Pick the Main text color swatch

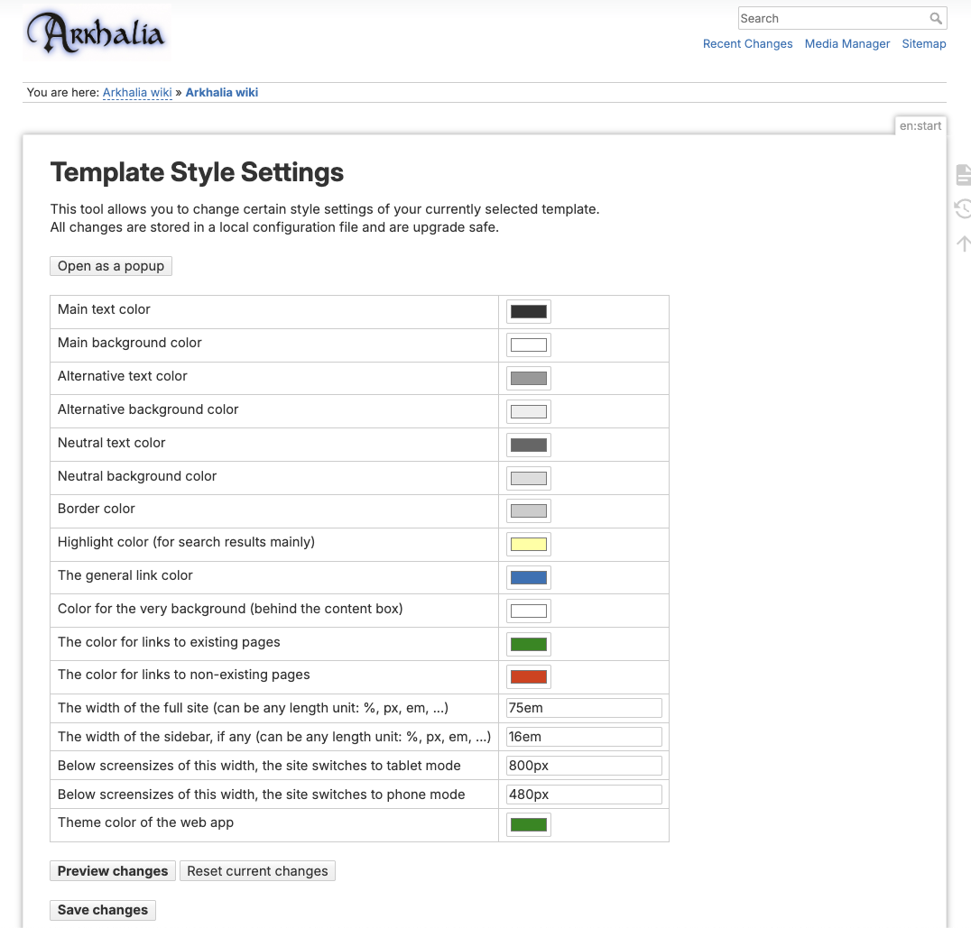tap(528, 312)
